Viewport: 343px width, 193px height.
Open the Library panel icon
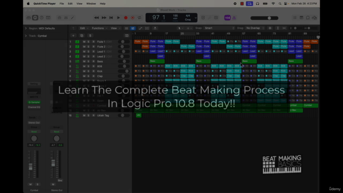pyautogui.click(x=28, y=18)
